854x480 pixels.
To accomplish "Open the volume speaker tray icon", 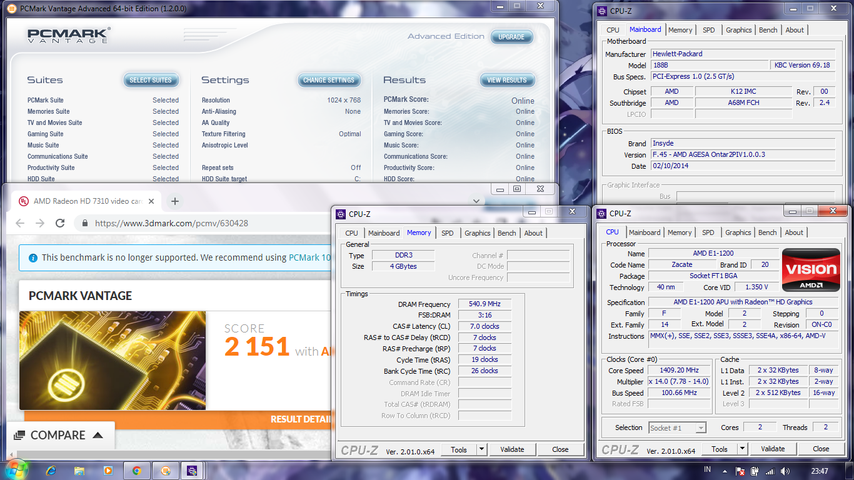I will [785, 471].
